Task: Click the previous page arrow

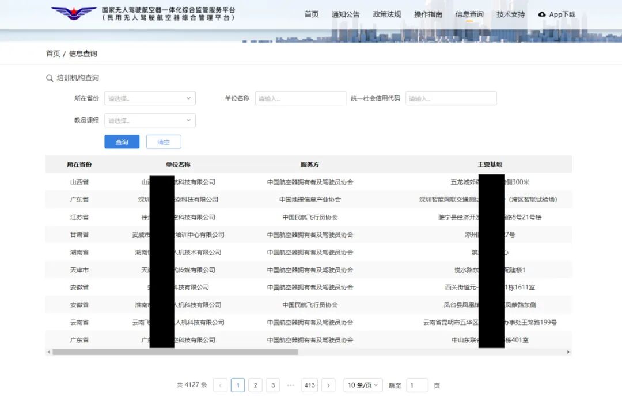Action: tap(220, 385)
